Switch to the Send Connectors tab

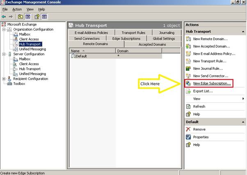87,39
